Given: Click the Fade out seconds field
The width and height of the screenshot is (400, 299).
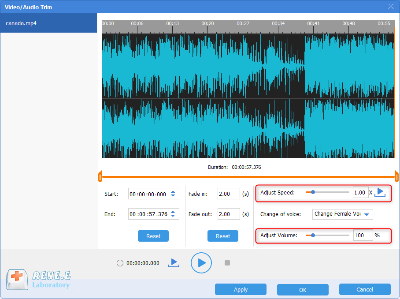Looking at the screenshot, I should 229,214.
